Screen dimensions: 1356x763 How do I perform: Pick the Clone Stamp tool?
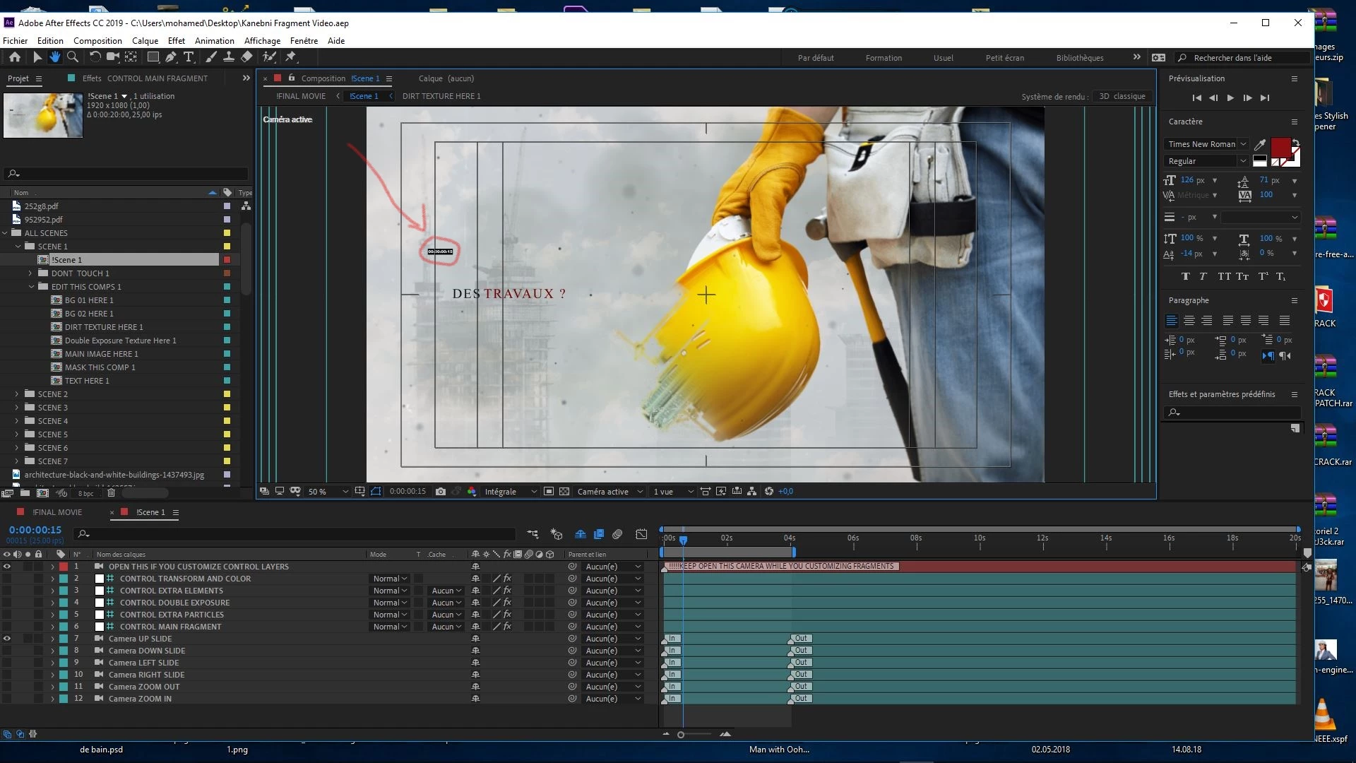click(x=229, y=57)
